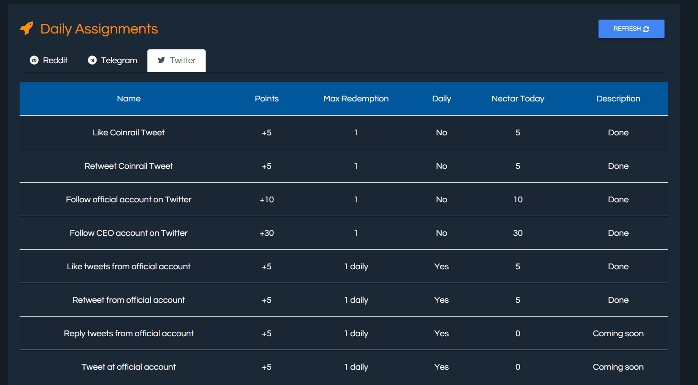Image resolution: width=698 pixels, height=385 pixels.
Task: Click the Nectar Today column header
Action: (x=518, y=99)
